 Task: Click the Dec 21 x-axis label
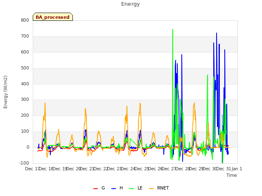87,169
